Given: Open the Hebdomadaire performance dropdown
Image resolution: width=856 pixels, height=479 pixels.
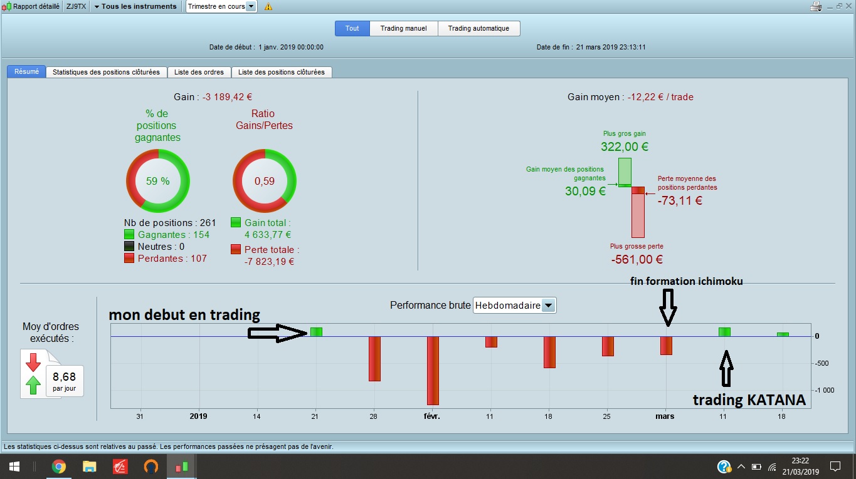Looking at the screenshot, I should coord(514,306).
